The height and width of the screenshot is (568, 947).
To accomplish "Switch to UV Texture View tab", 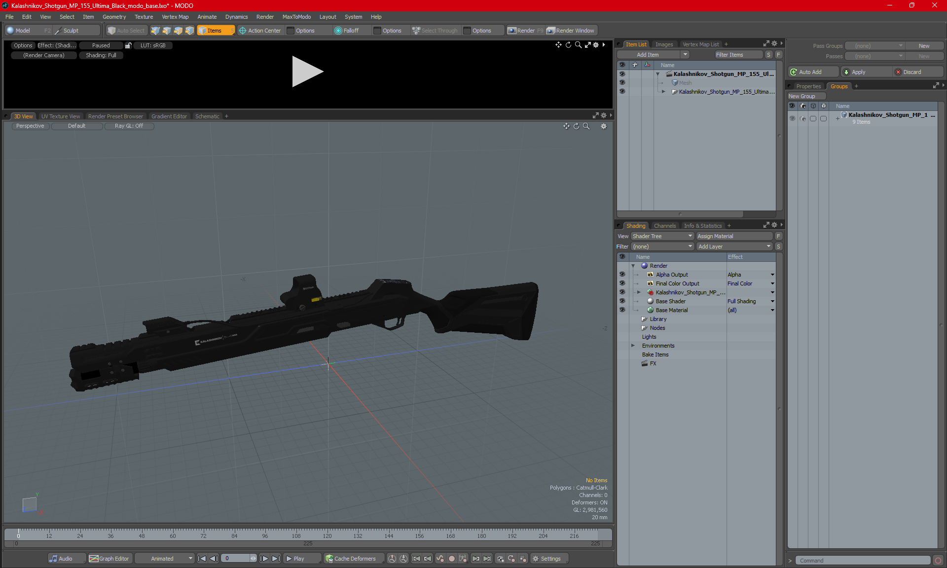I will (61, 116).
